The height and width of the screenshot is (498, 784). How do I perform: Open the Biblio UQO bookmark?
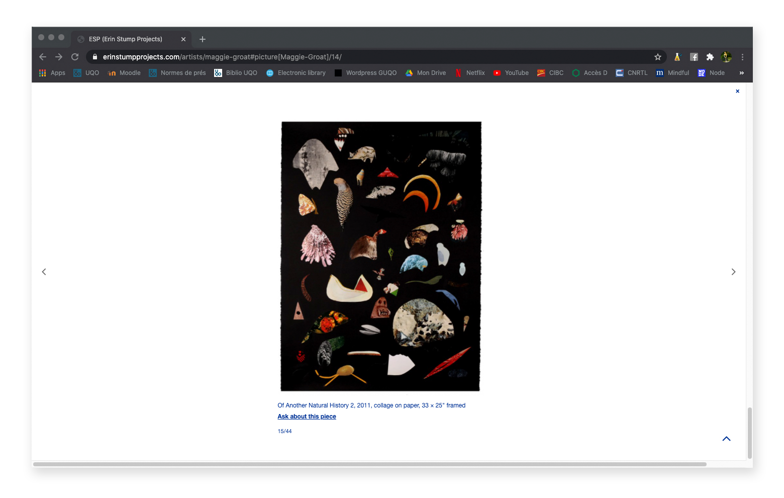click(236, 73)
